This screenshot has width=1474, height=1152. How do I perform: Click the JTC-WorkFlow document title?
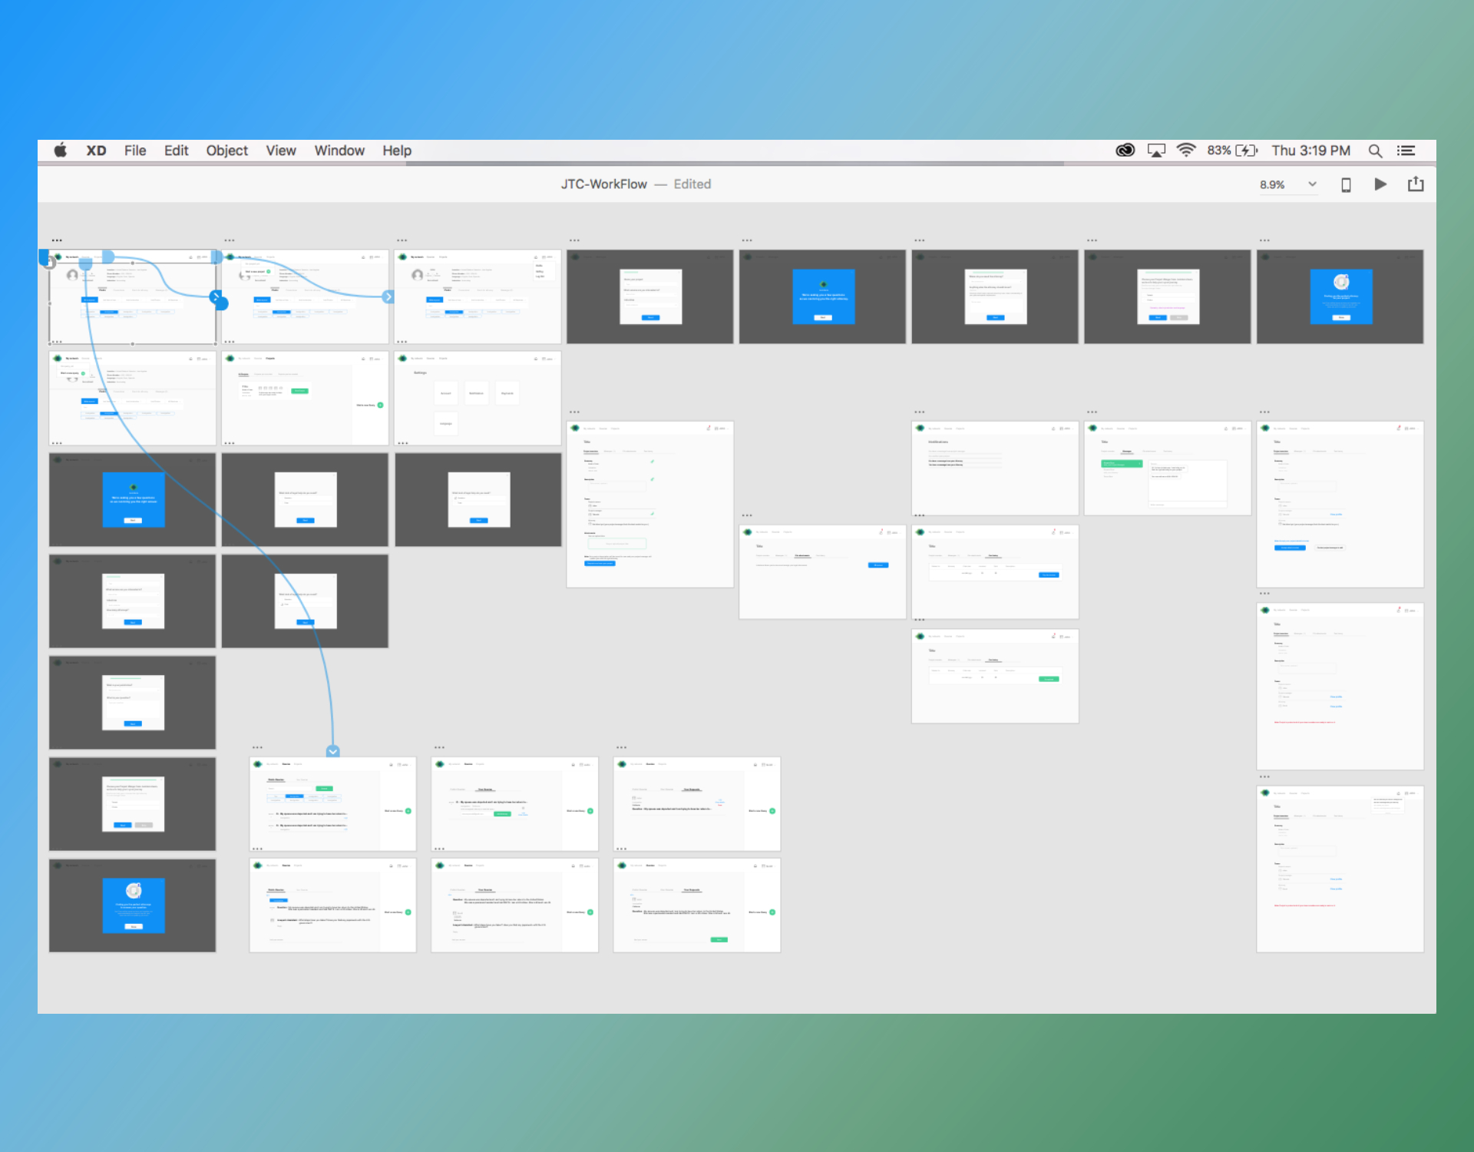(603, 184)
